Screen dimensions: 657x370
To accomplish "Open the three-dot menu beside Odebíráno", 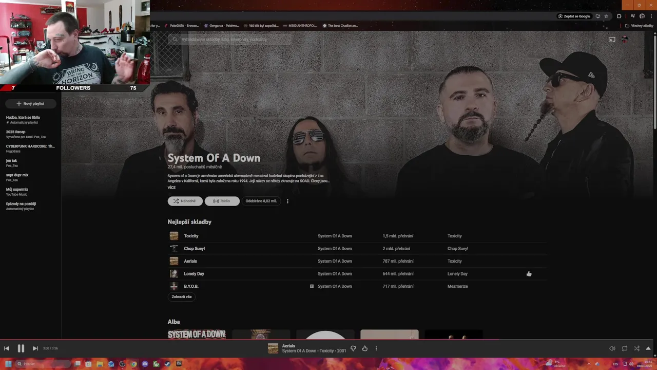I will pos(287,201).
